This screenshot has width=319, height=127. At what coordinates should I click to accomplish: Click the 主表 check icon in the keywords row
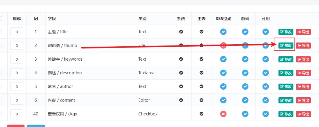(x=201, y=59)
